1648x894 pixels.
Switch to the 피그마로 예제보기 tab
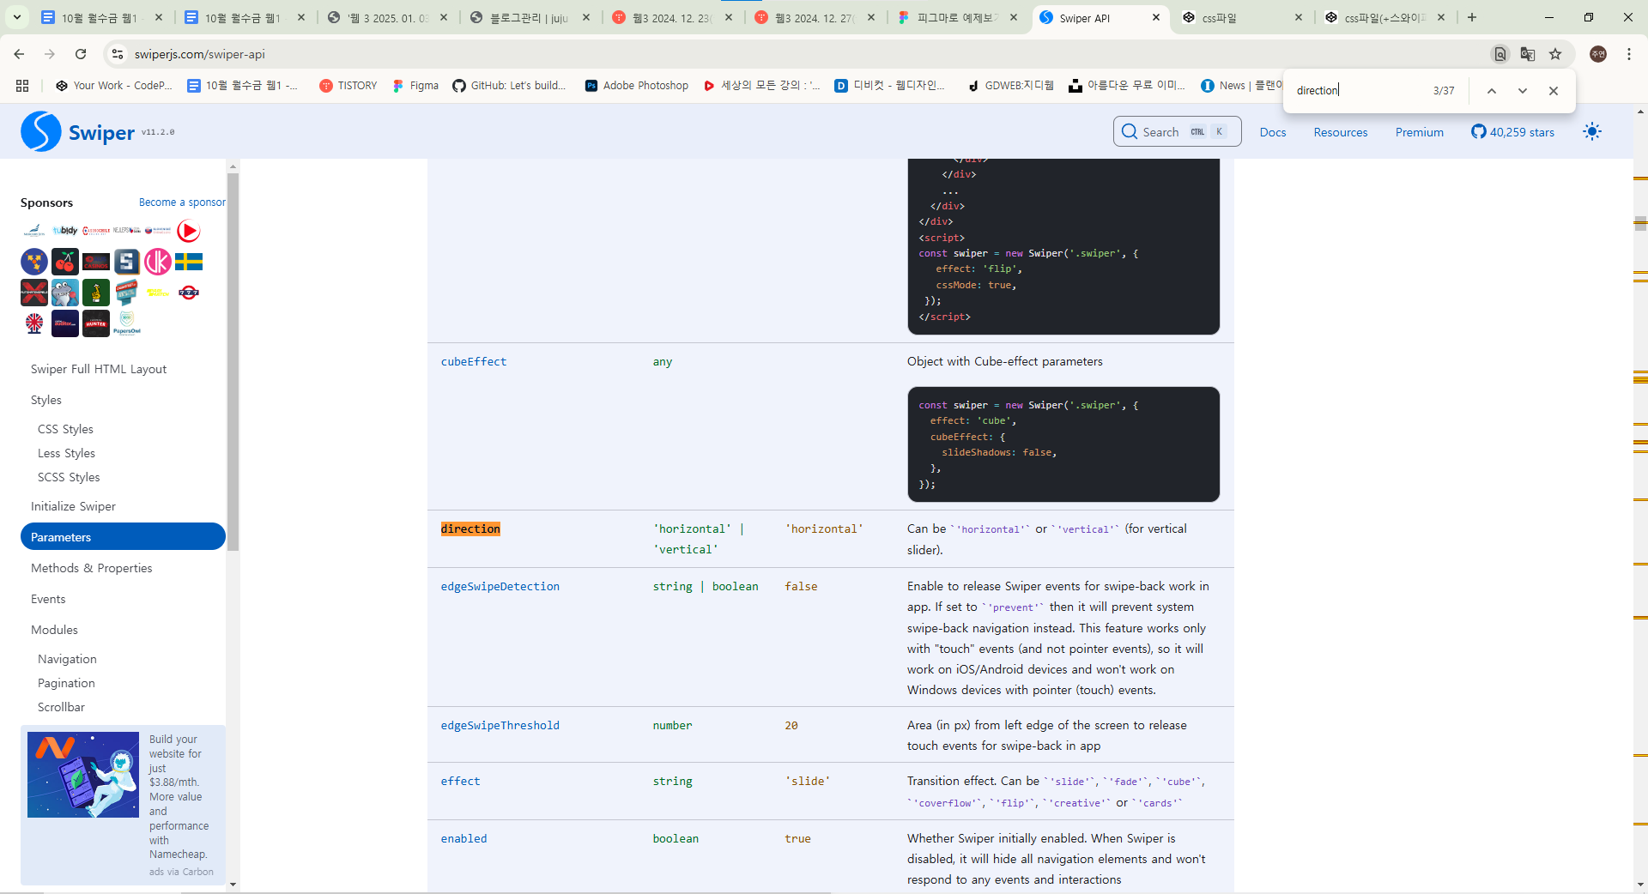click(x=959, y=17)
